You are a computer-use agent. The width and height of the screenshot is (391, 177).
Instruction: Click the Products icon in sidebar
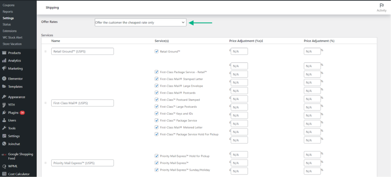tap(4, 53)
